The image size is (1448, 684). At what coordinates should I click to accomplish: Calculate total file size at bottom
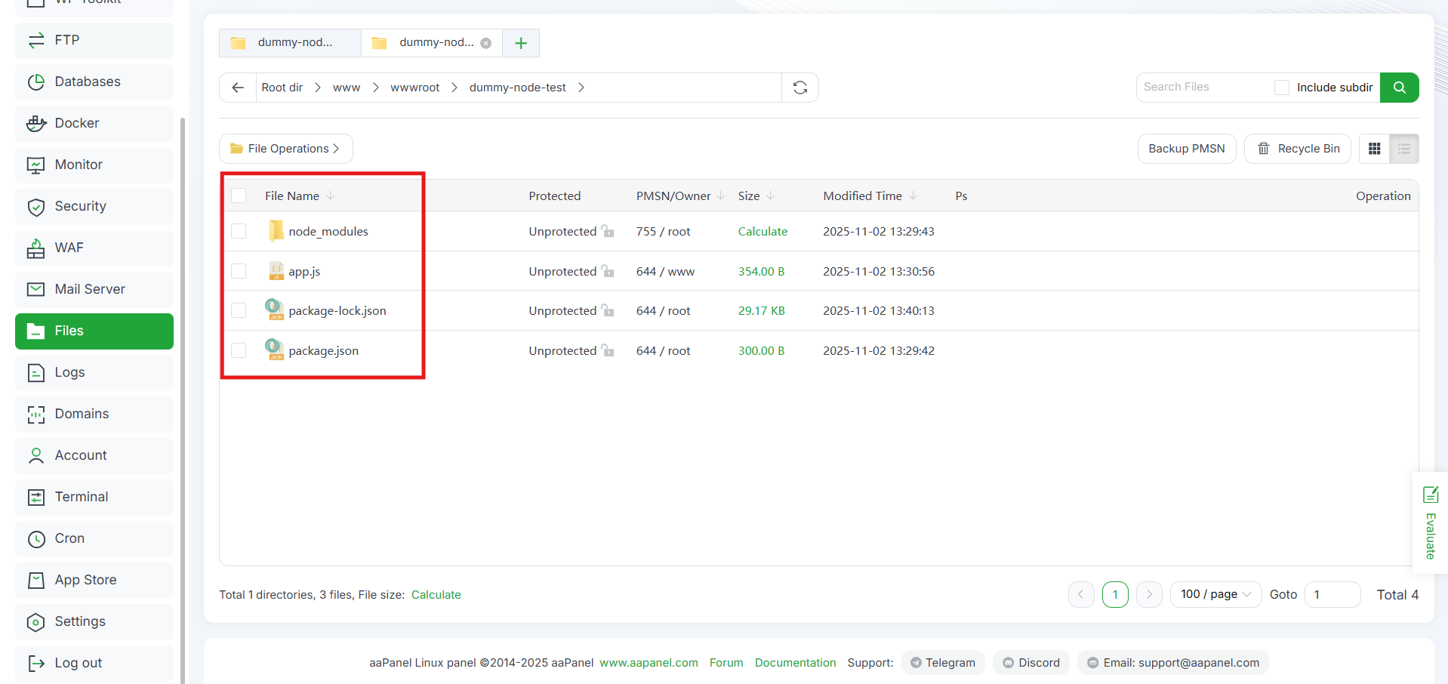pos(436,595)
